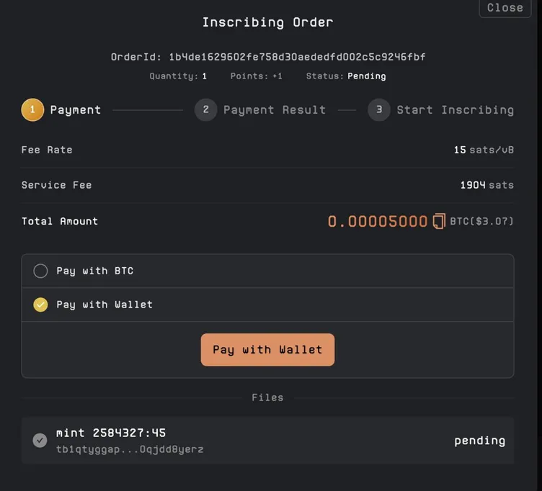The image size is (542, 491).
Task: Open the Payment Result step label
Action: 274,110
